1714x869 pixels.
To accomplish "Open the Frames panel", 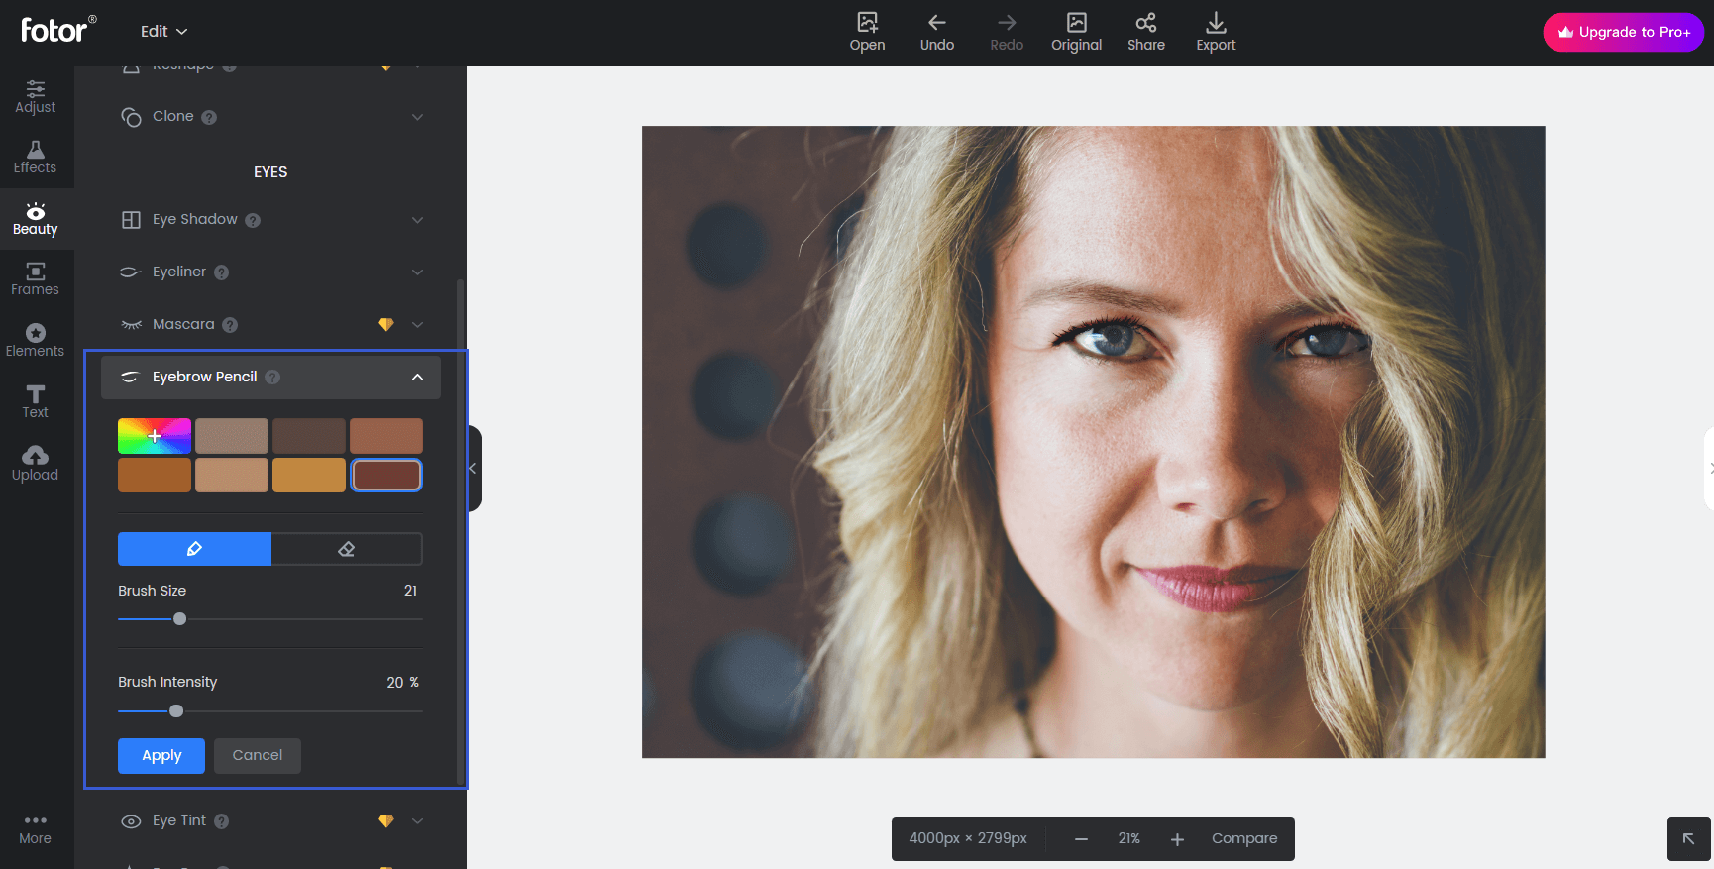I will (36, 278).
